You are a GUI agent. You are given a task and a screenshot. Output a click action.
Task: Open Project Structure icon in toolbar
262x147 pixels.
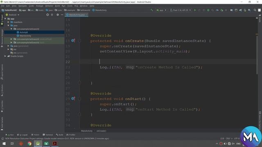tap(232, 10)
